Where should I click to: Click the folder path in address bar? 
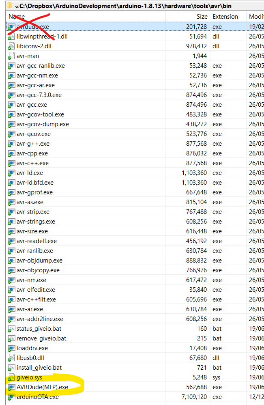125,6
